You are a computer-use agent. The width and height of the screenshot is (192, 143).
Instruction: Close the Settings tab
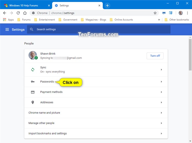coord(99,6)
